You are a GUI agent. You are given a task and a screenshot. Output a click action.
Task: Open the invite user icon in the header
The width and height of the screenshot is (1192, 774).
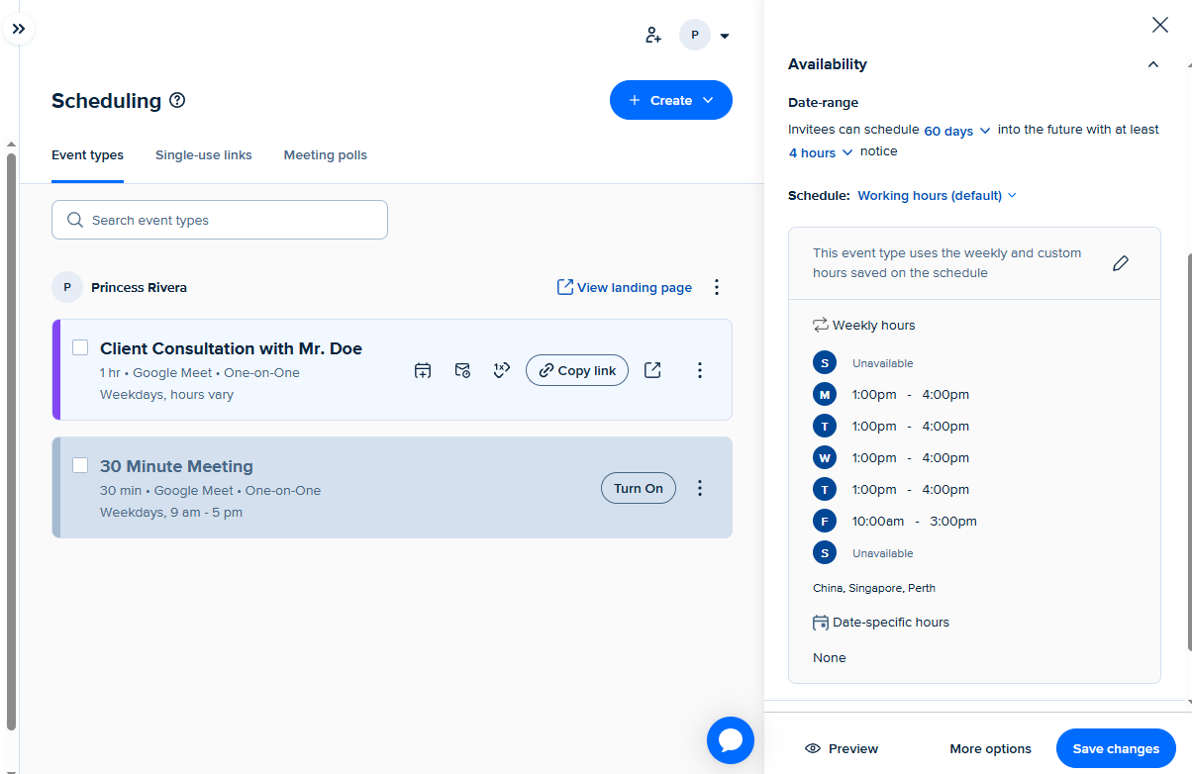652,36
